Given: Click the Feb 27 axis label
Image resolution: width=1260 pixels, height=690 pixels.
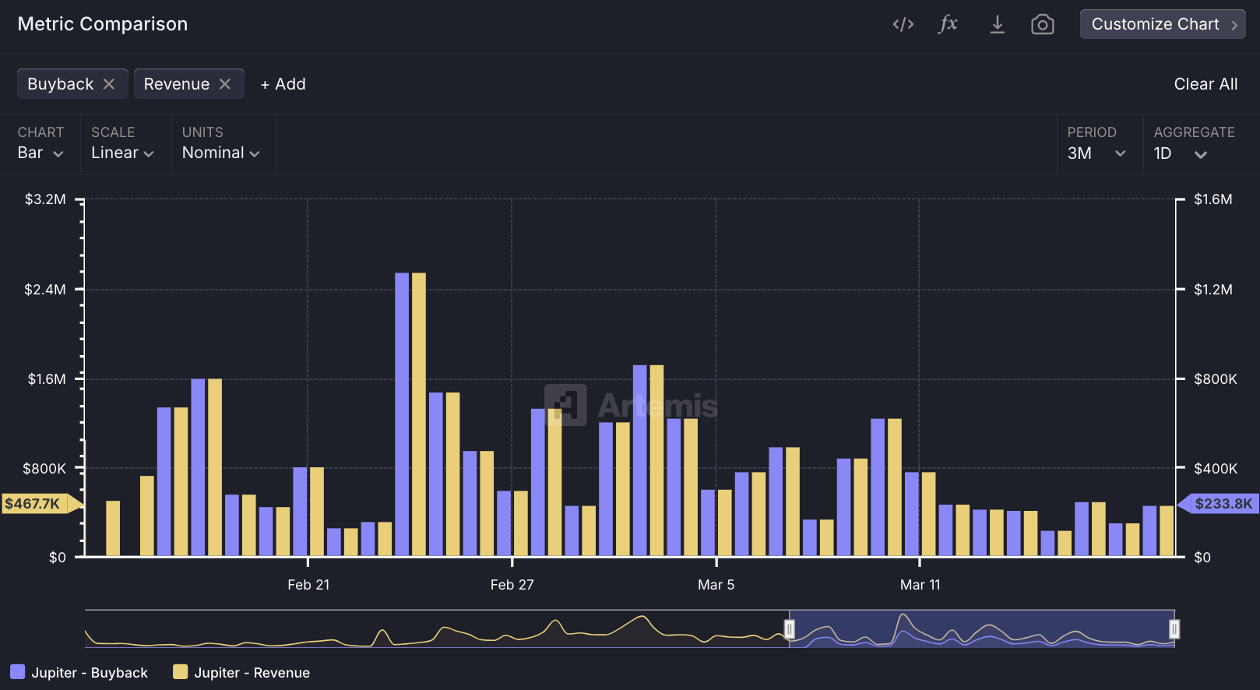Looking at the screenshot, I should [x=512, y=585].
